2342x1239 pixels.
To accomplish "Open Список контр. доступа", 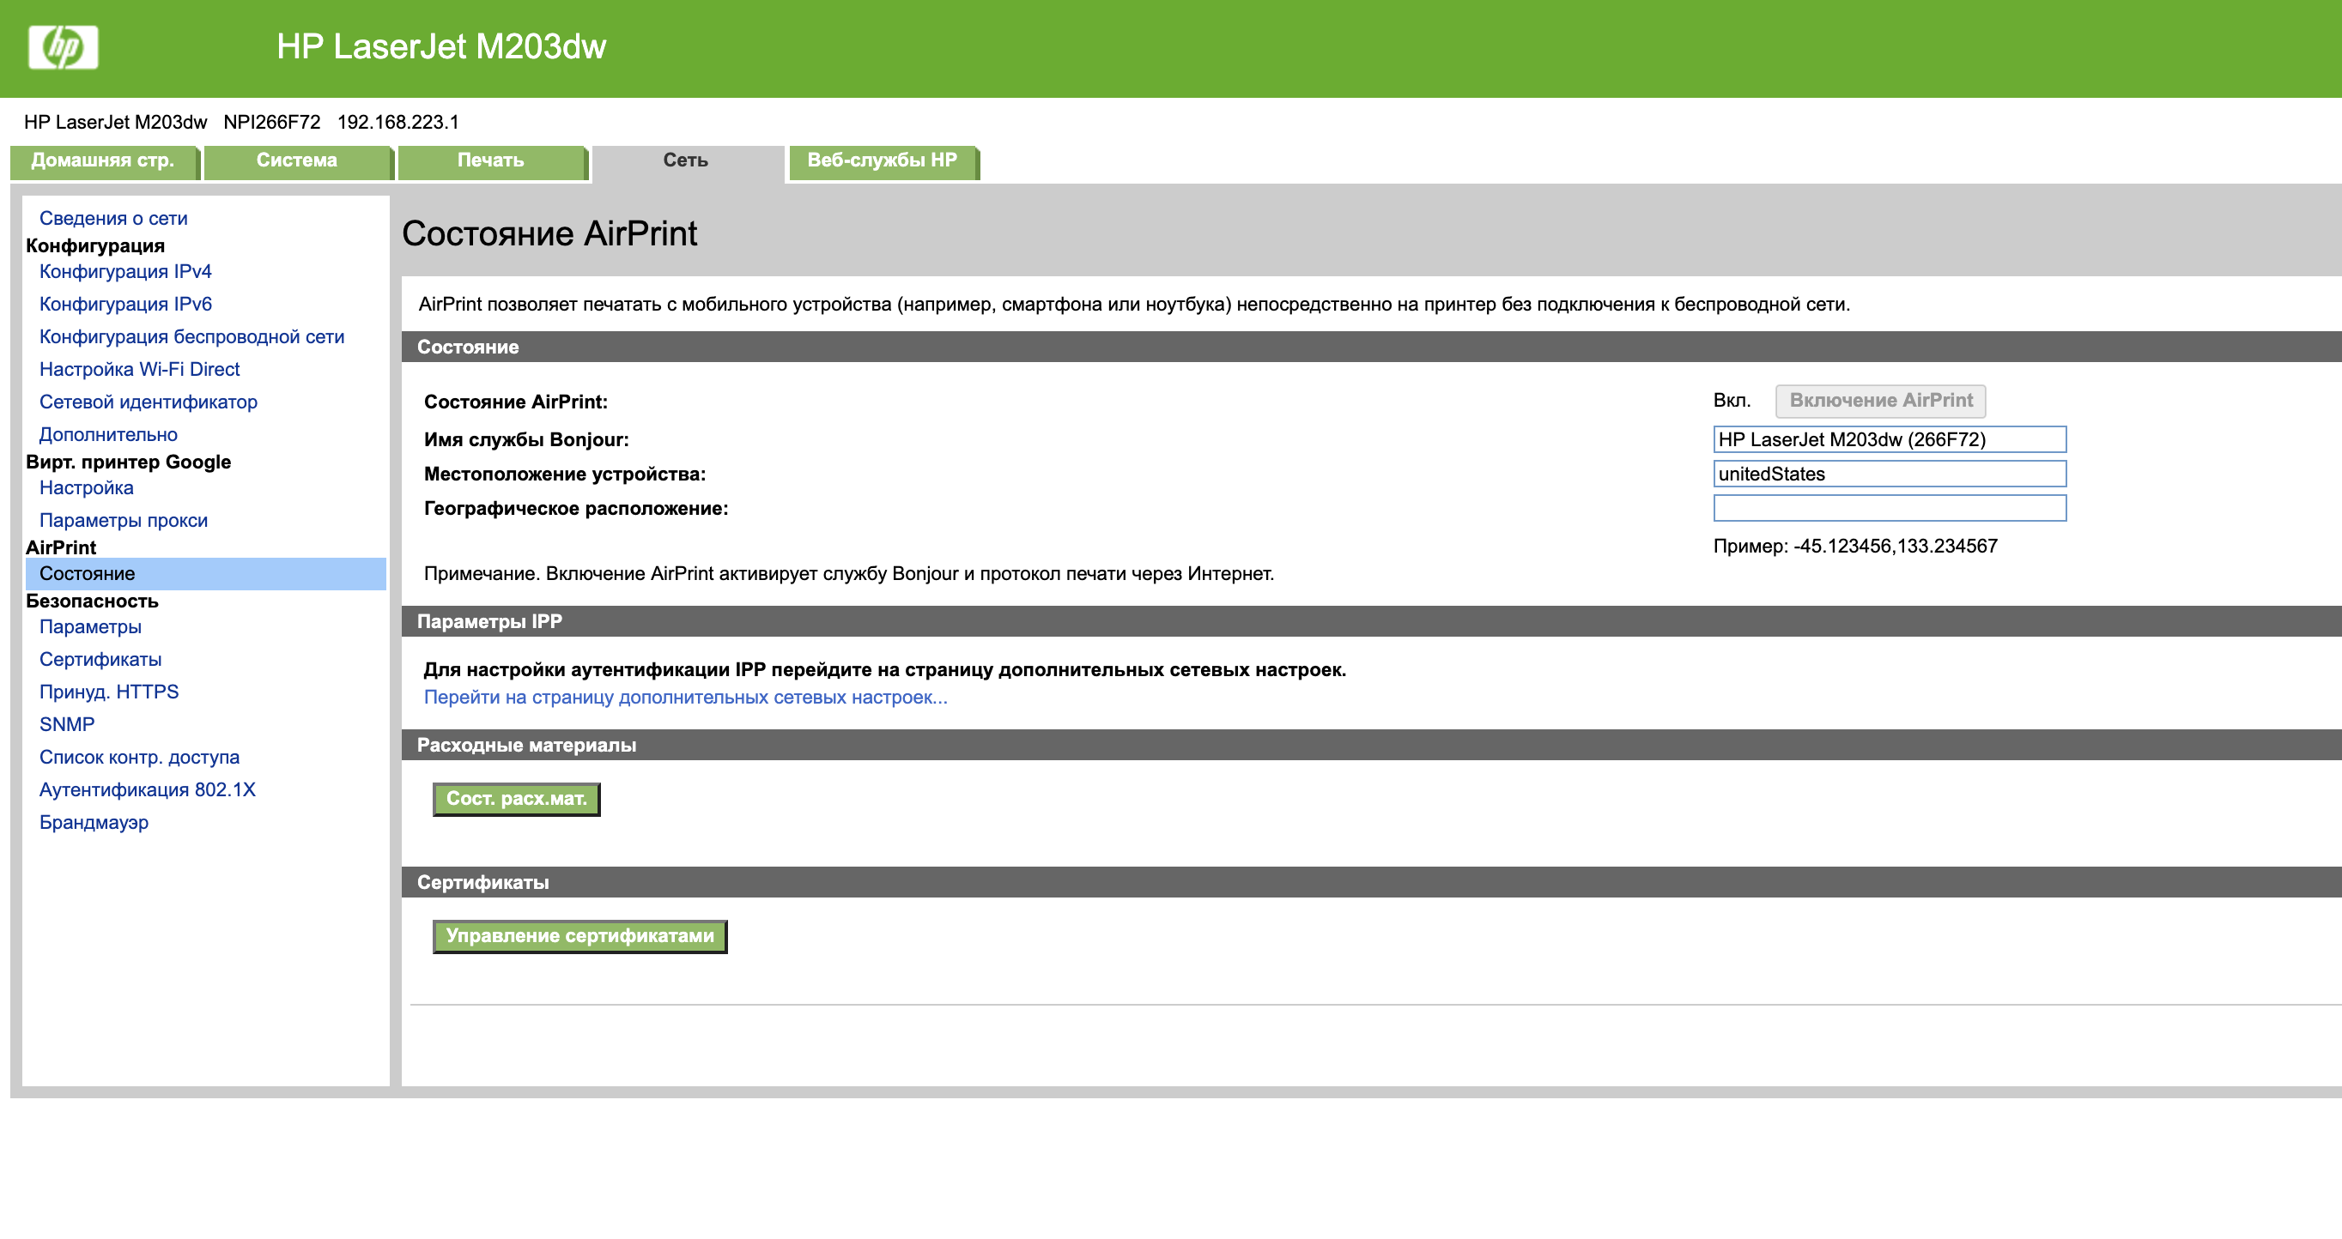I will click(x=139, y=758).
